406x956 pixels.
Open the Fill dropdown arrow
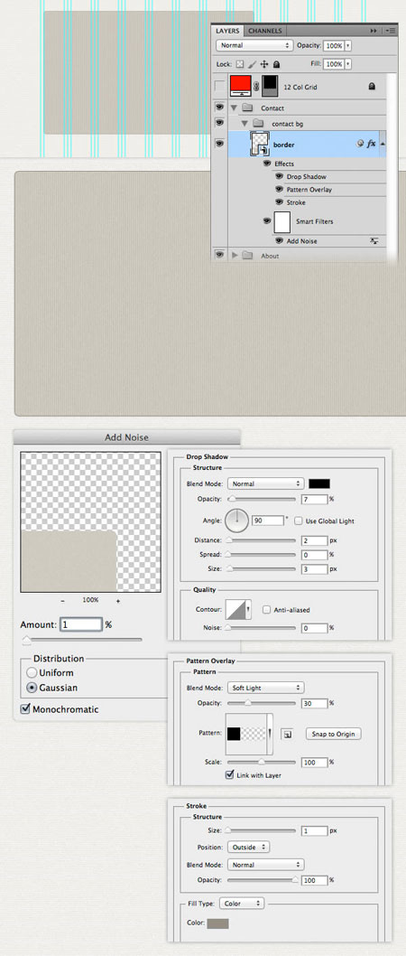[x=347, y=64]
